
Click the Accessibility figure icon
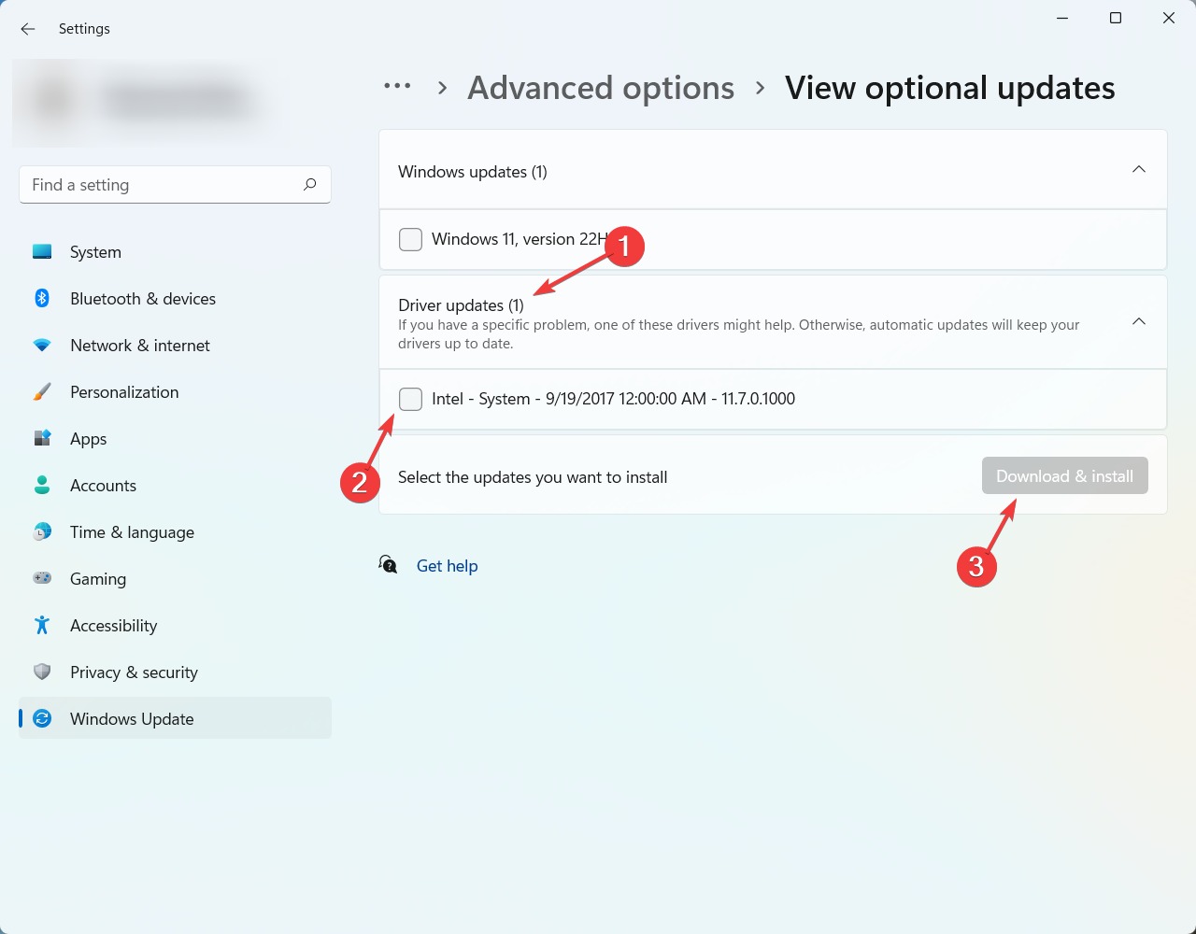coord(42,626)
